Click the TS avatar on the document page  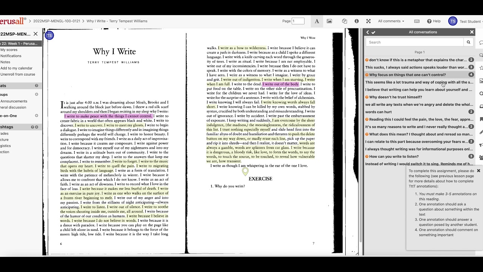49,36
